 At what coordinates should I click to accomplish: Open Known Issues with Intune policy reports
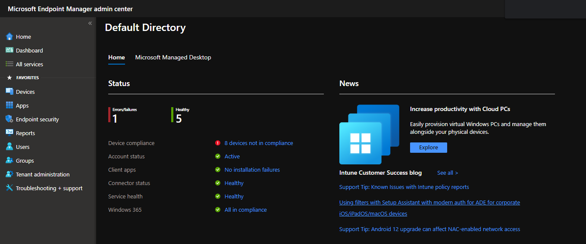[404, 187]
